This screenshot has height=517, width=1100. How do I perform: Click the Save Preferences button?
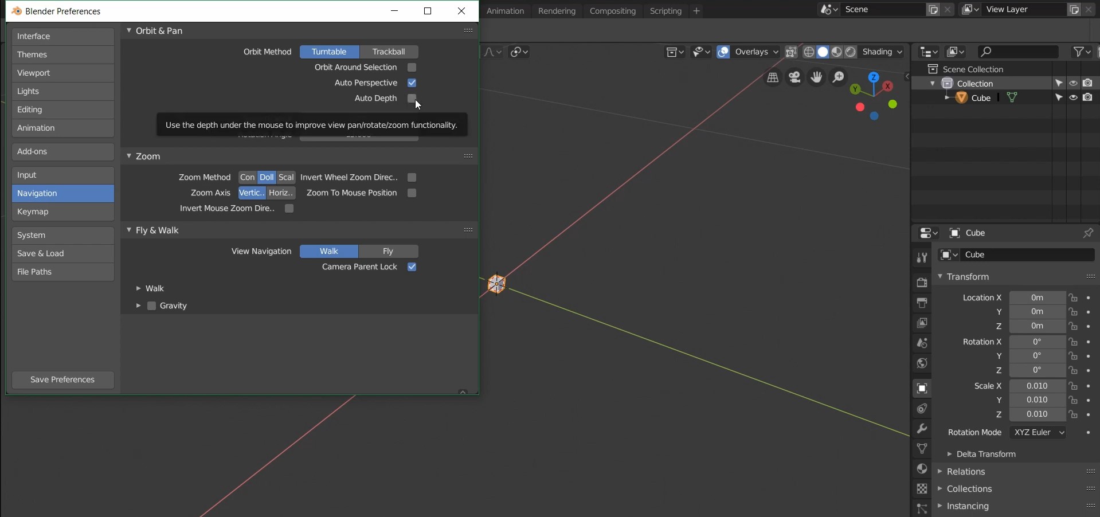pos(63,379)
